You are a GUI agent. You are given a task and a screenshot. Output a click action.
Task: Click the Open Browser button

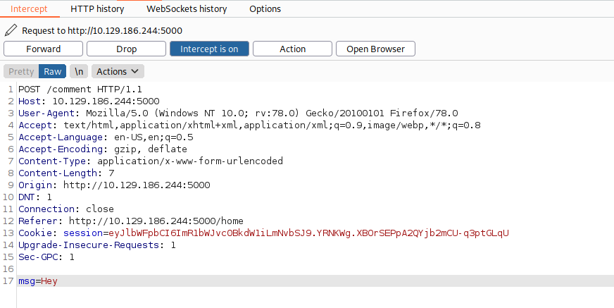(375, 49)
